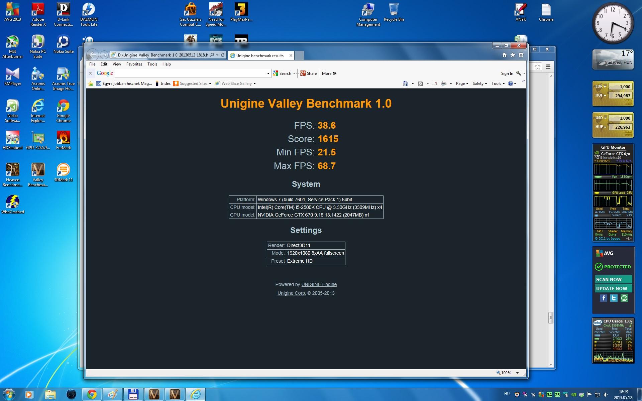This screenshot has height=401, width=642.
Task: Click the Add to Favorites bar star icon
Action: point(91,84)
